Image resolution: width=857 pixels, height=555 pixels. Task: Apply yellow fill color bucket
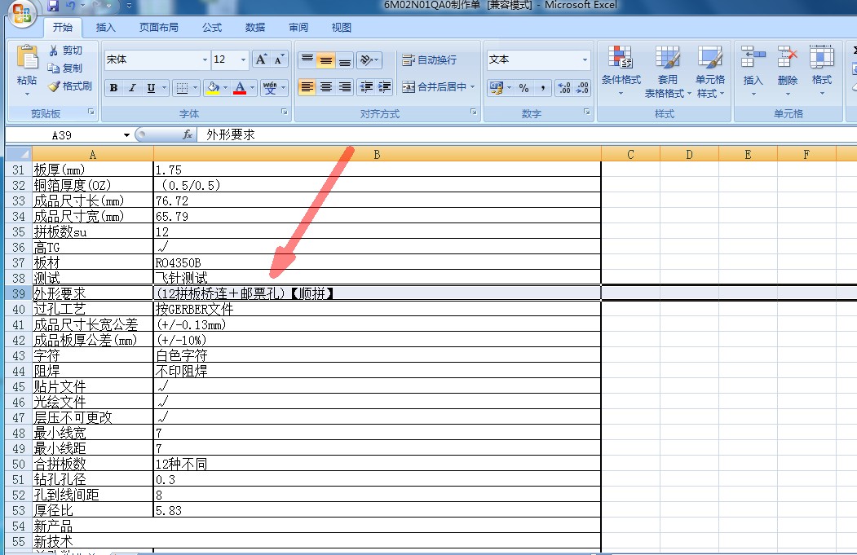click(x=213, y=87)
